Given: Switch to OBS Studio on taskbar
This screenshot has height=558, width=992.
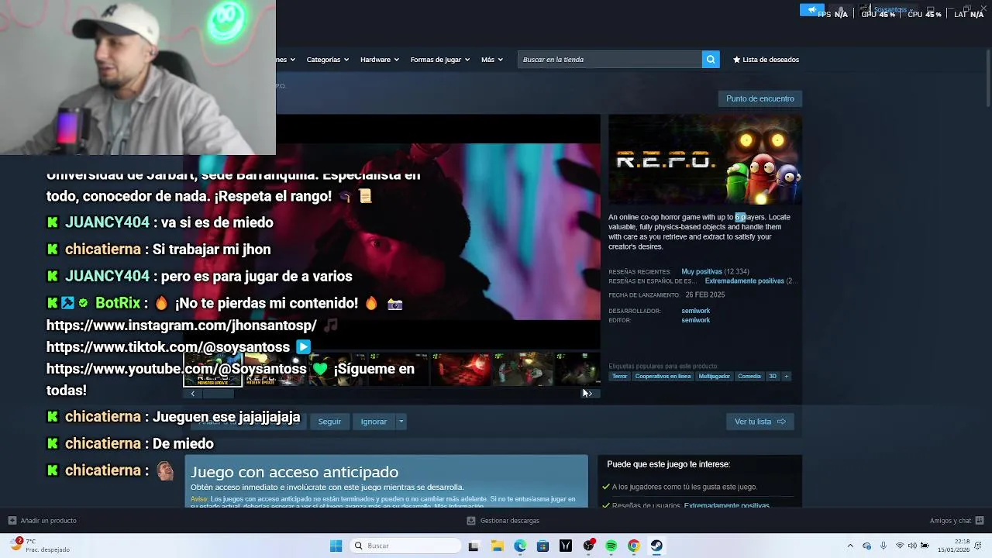Looking at the screenshot, I should [588, 546].
